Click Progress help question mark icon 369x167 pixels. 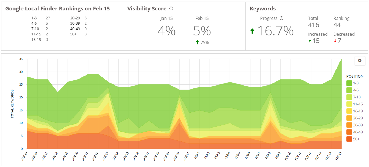[282, 18]
